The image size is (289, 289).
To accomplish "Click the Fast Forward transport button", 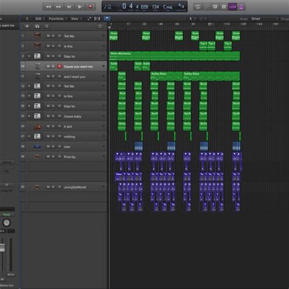I will pyautogui.click(x=59, y=7).
